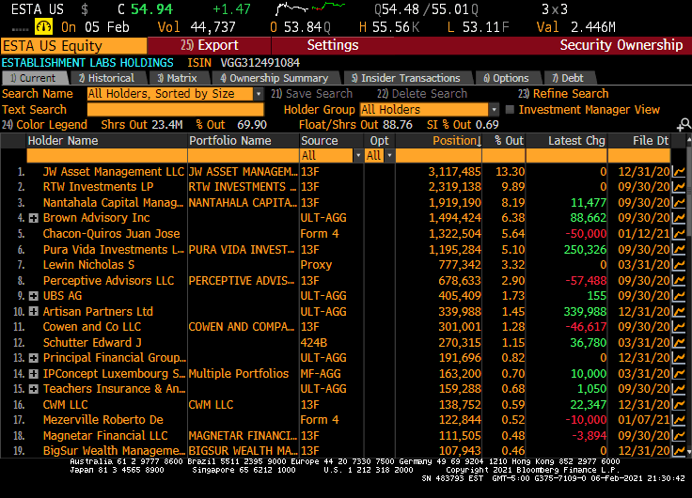Click the table scrollbar up arrow

688,140
